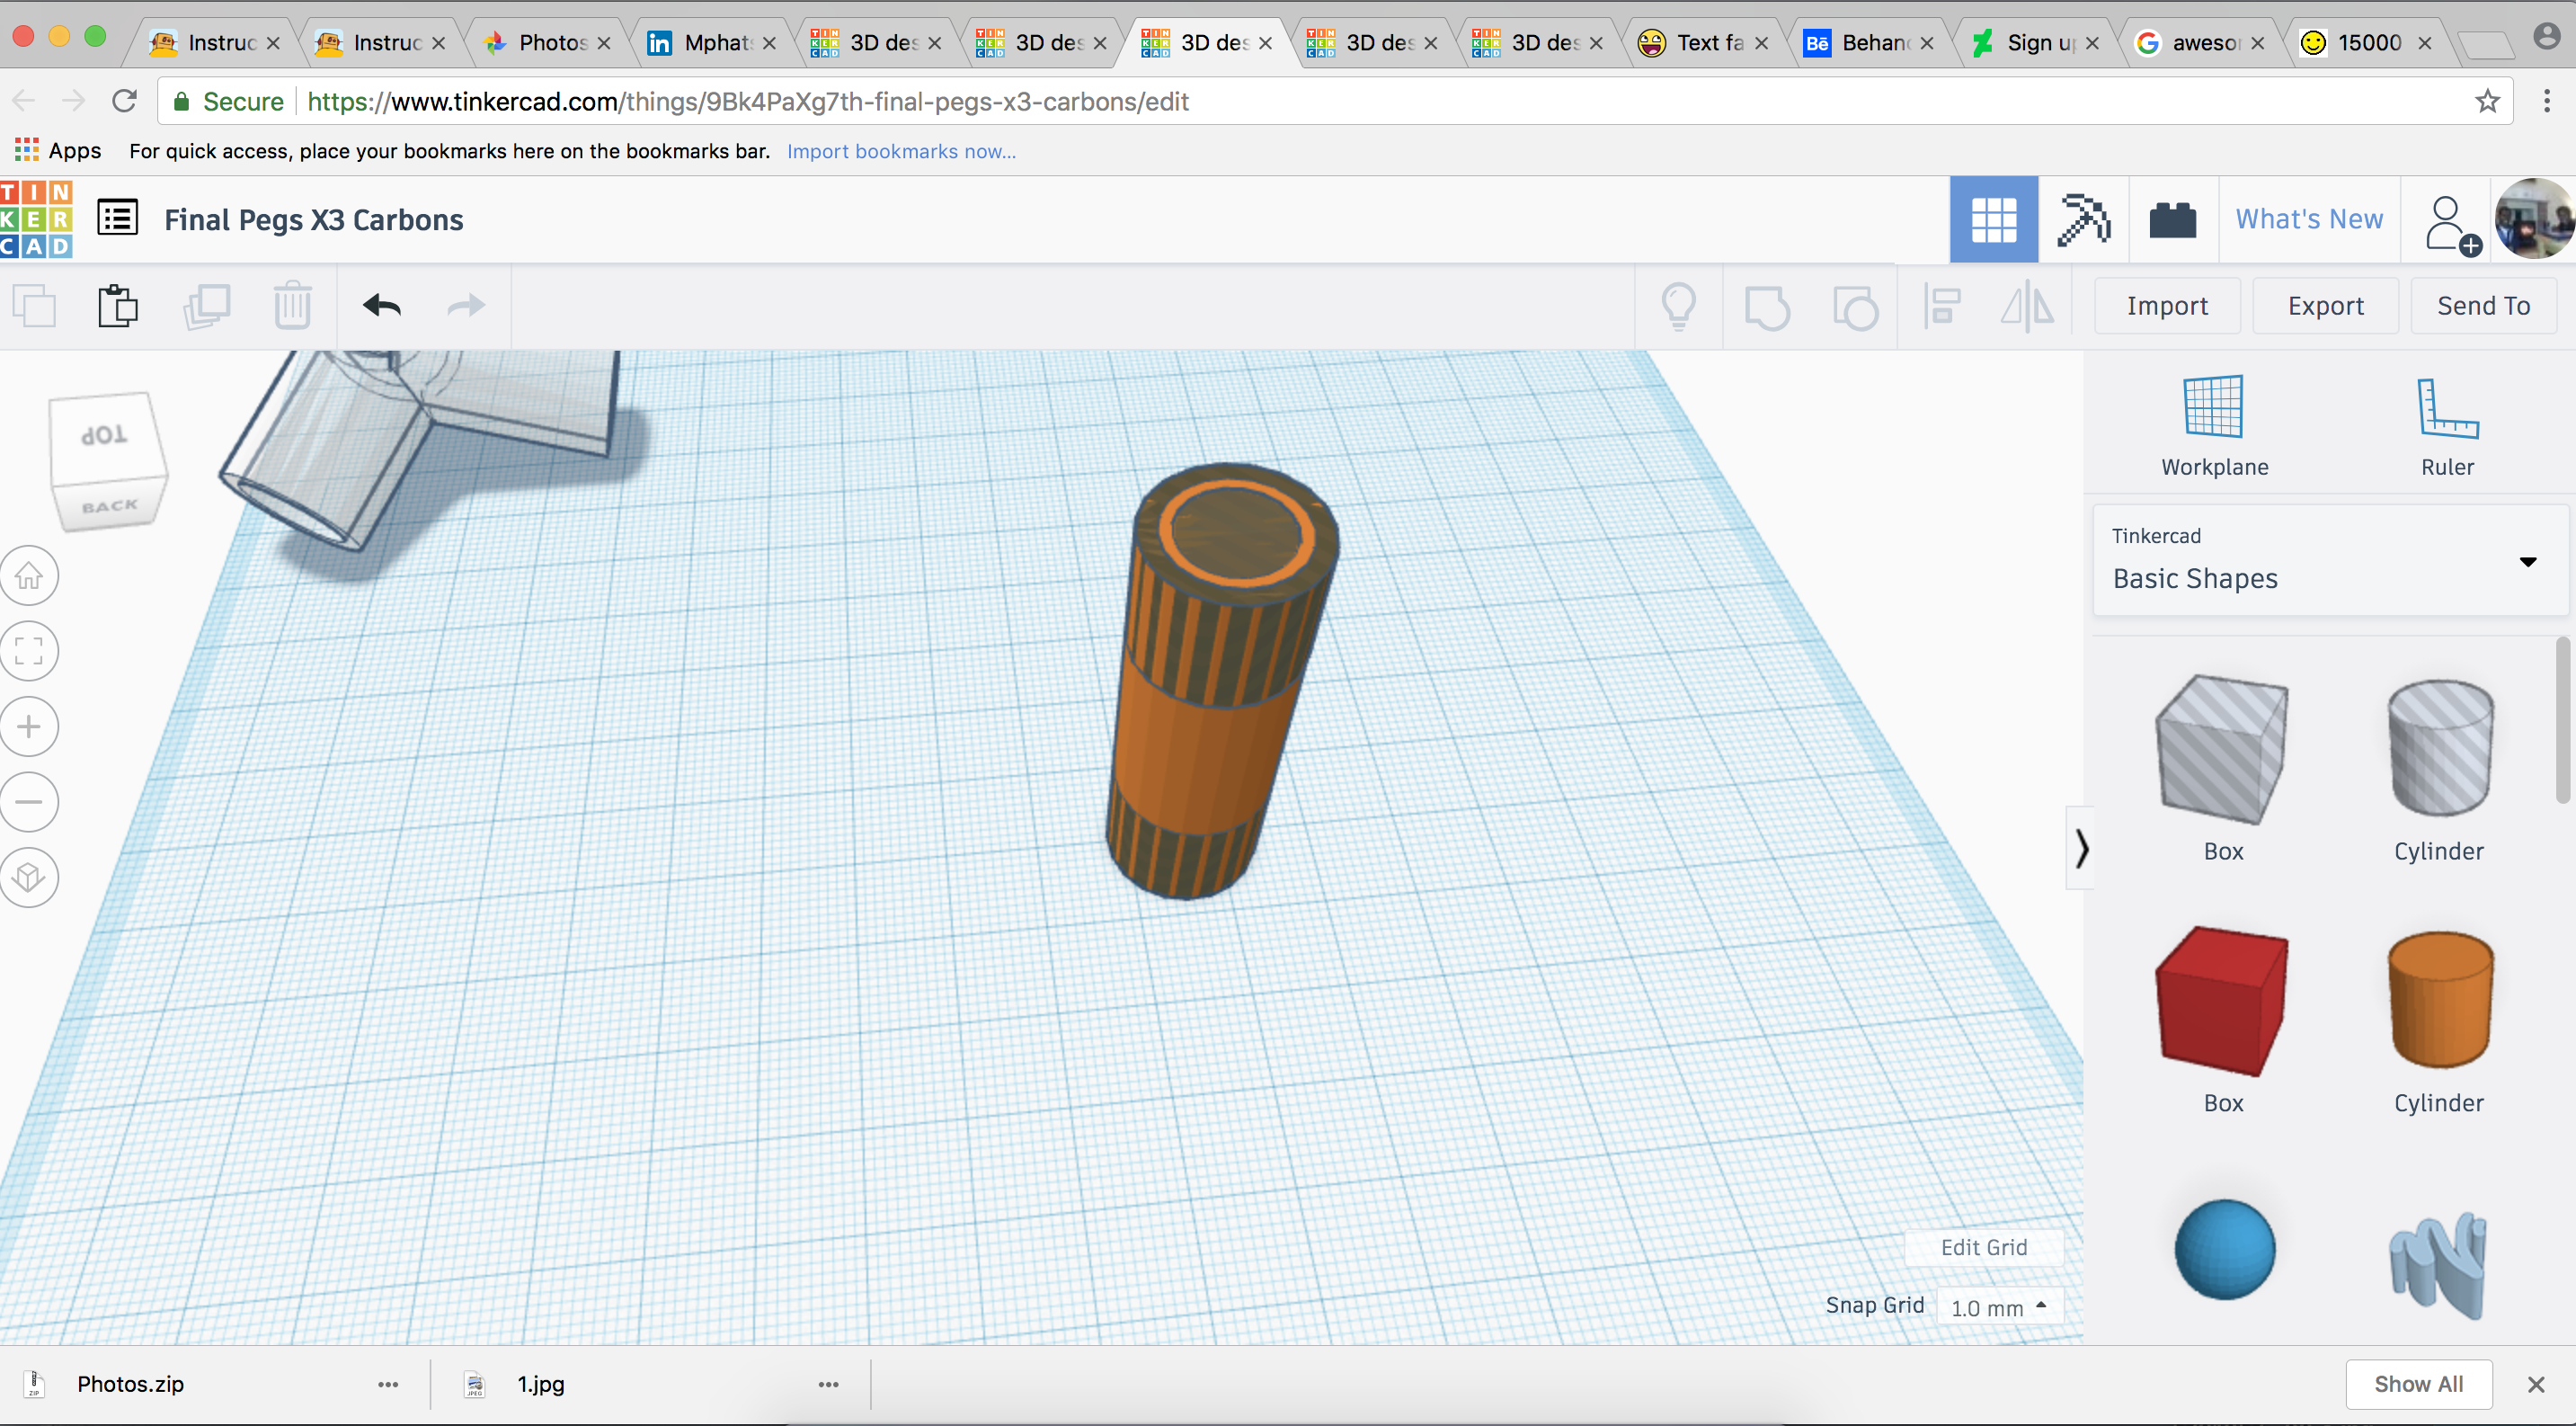This screenshot has width=2576, height=1426.
Task: Click the Show All lightbulb icon
Action: pyautogui.click(x=1679, y=306)
